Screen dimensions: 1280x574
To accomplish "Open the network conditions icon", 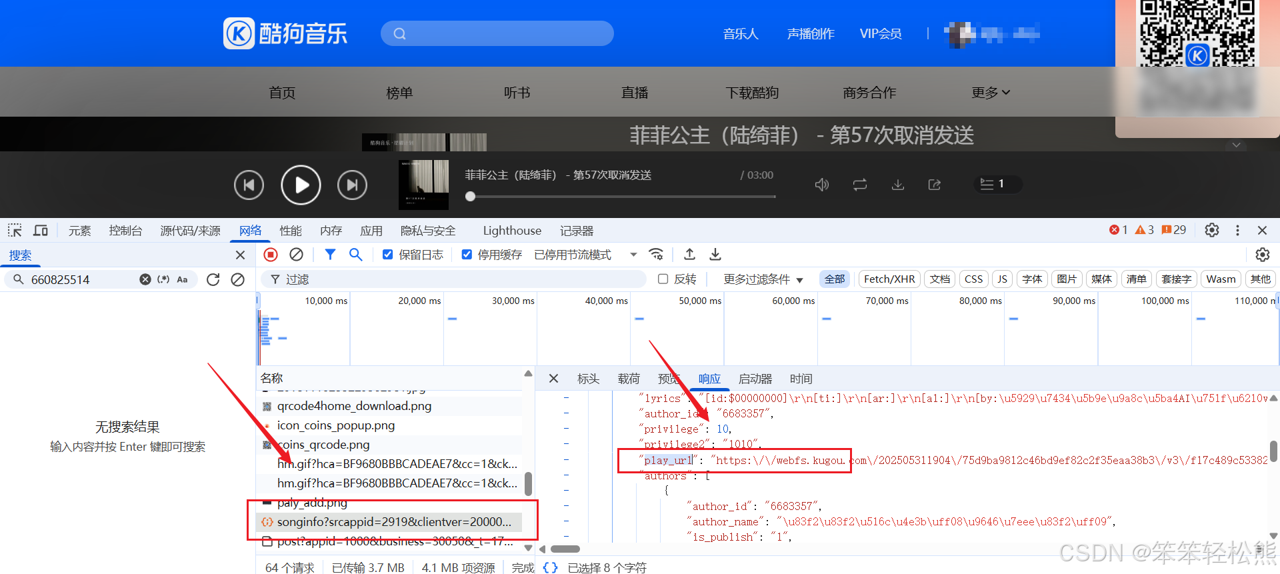I will [657, 254].
